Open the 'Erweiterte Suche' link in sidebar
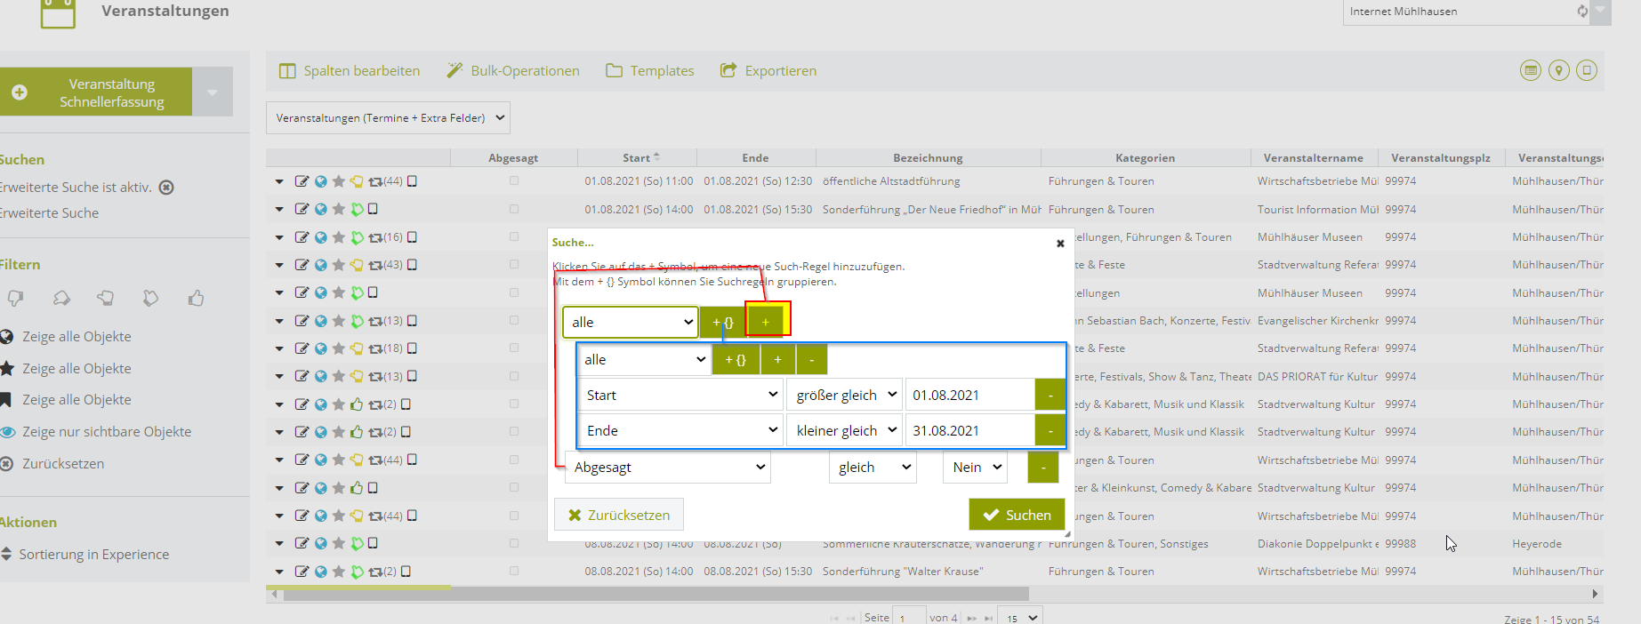The height and width of the screenshot is (624, 1641). pos(49,213)
